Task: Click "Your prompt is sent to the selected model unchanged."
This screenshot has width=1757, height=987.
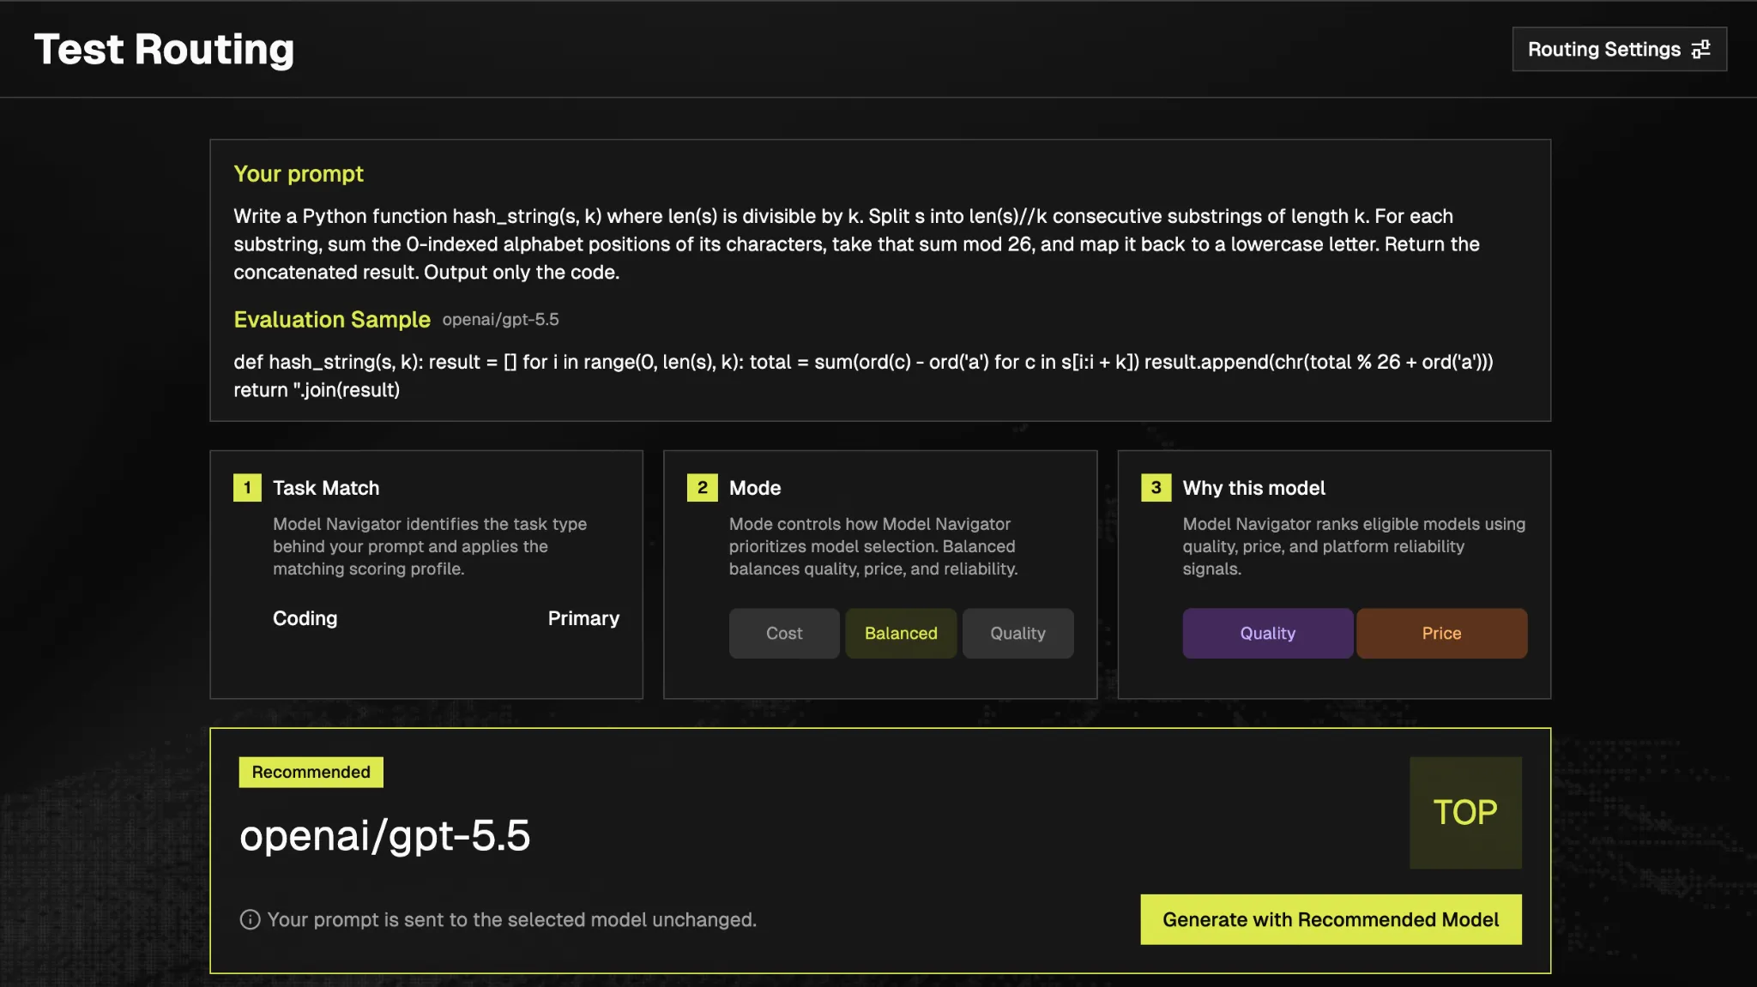Action: (x=511, y=919)
